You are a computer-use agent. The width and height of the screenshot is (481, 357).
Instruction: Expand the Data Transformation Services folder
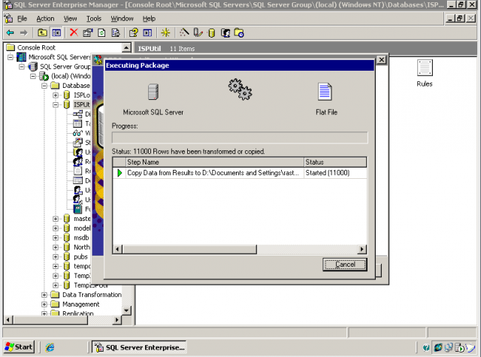(45, 295)
